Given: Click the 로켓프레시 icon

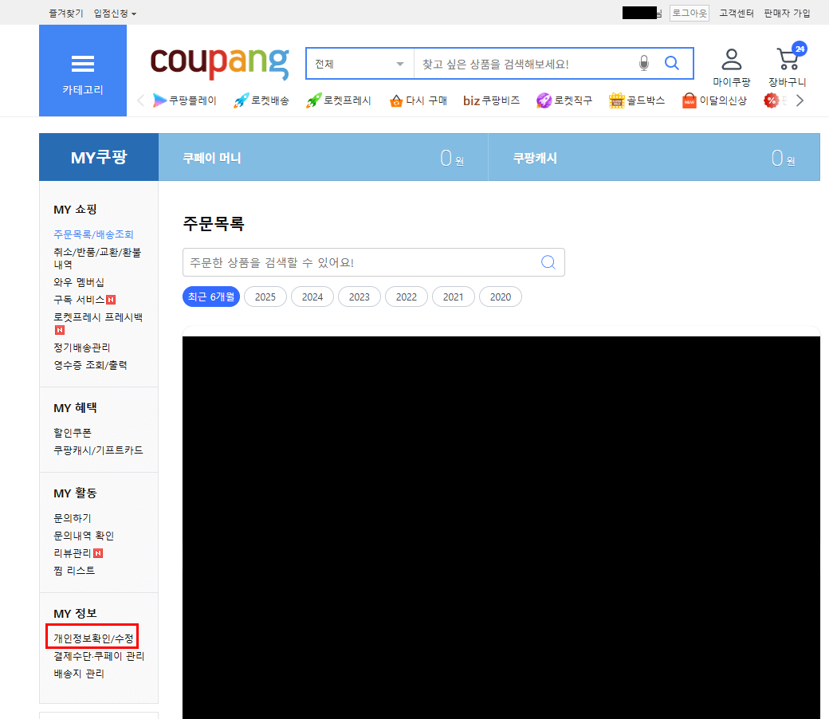Looking at the screenshot, I should [316, 100].
